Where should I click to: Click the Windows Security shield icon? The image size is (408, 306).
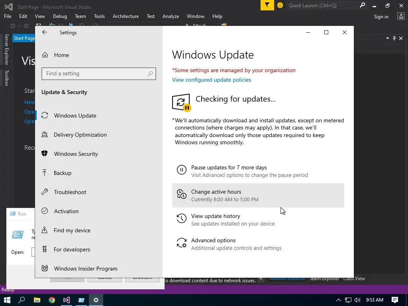[45, 153]
